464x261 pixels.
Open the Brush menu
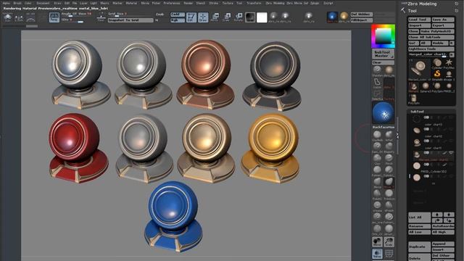[17, 3]
